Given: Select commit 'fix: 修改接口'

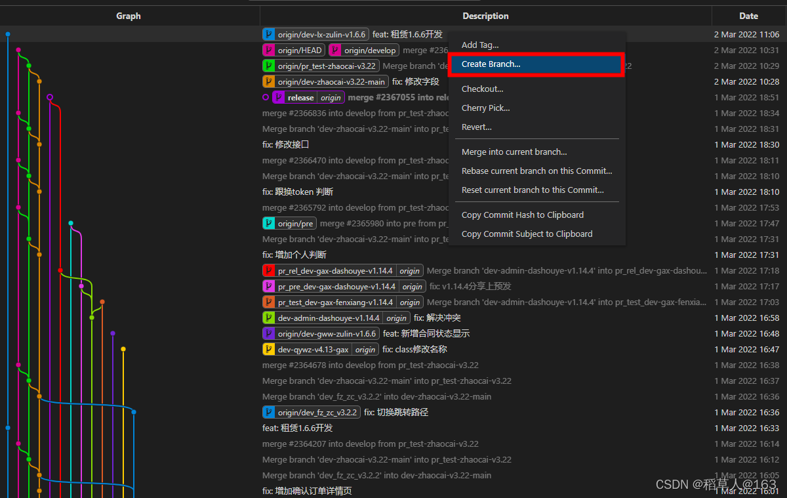Looking at the screenshot, I should pos(285,144).
